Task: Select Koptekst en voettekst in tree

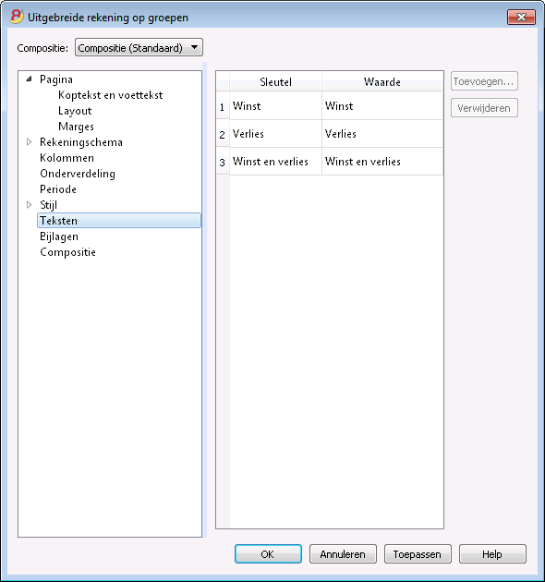Action: point(110,95)
